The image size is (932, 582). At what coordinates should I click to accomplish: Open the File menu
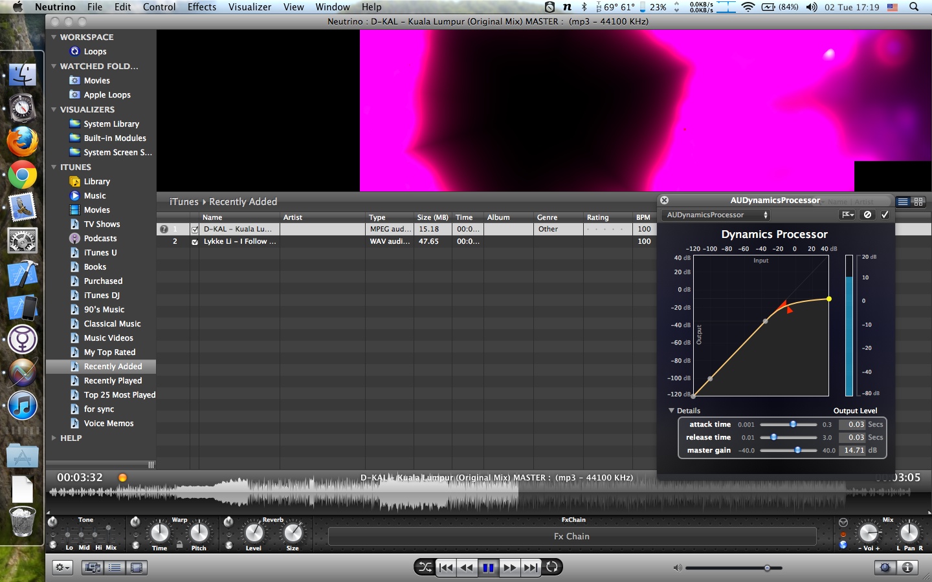click(94, 7)
